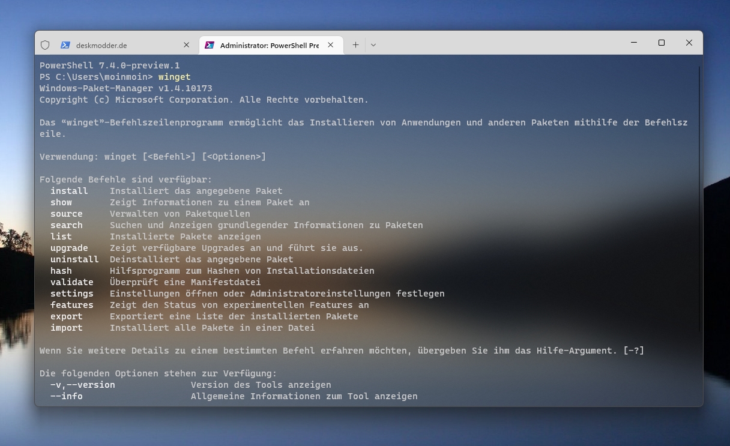
Task: Click the 'show' command name
Action: (x=61, y=202)
